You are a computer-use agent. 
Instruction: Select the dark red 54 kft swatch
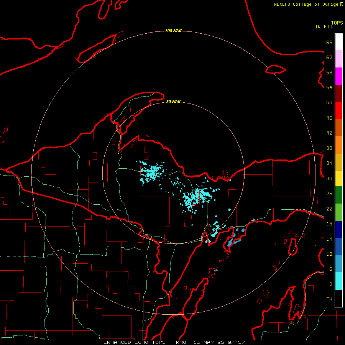pyautogui.click(x=338, y=94)
